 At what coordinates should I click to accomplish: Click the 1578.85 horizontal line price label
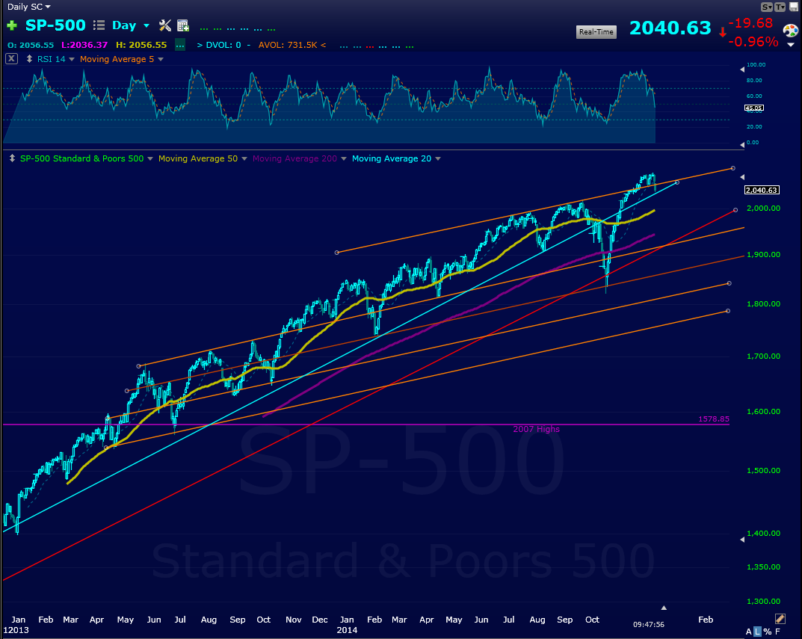(714, 419)
